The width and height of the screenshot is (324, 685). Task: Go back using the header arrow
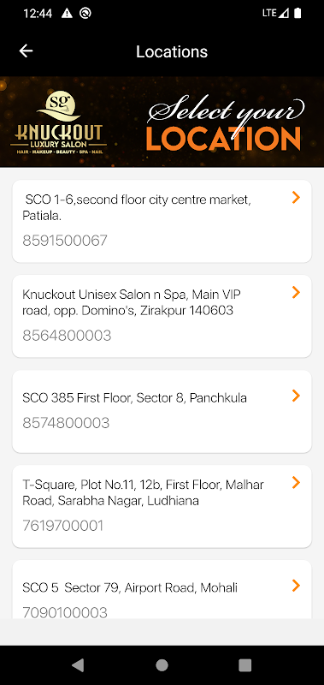pos(27,51)
